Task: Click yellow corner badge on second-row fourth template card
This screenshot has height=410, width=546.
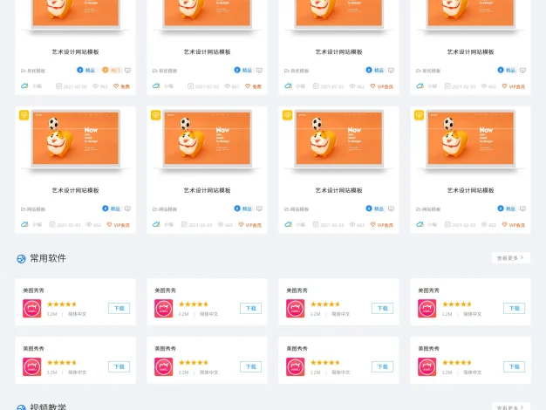Action: click(x=419, y=115)
